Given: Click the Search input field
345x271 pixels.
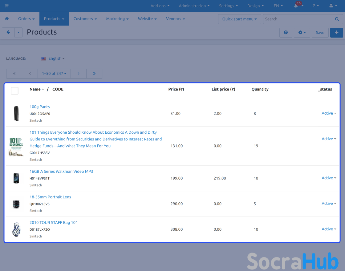Looking at the screenshot, I should point(297,19).
